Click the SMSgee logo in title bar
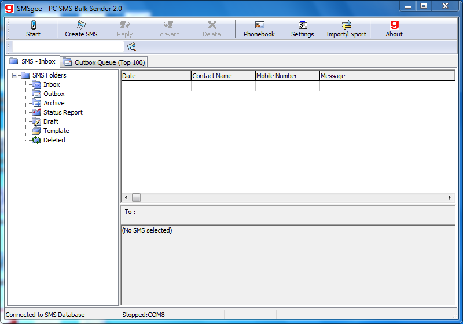 [9, 8]
